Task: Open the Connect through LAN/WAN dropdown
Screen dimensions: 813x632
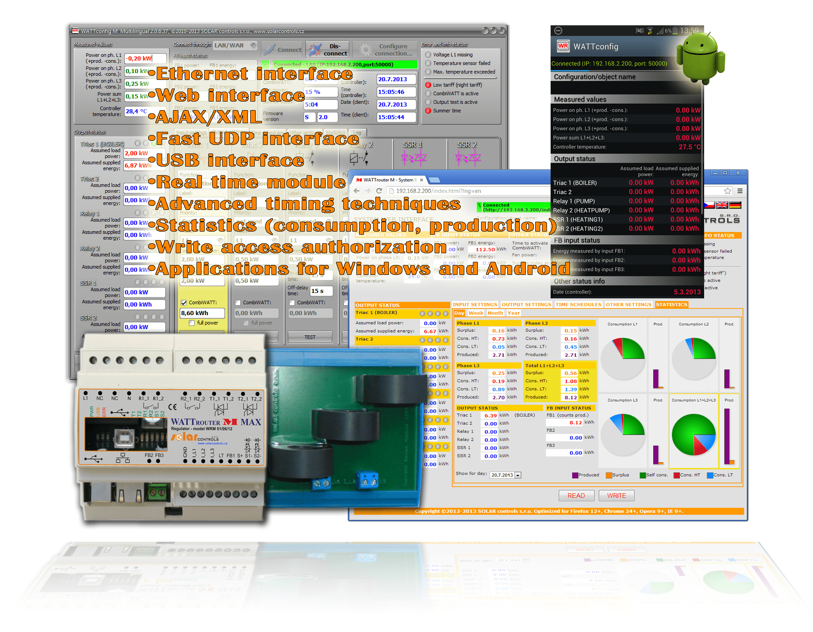Action: [x=235, y=45]
